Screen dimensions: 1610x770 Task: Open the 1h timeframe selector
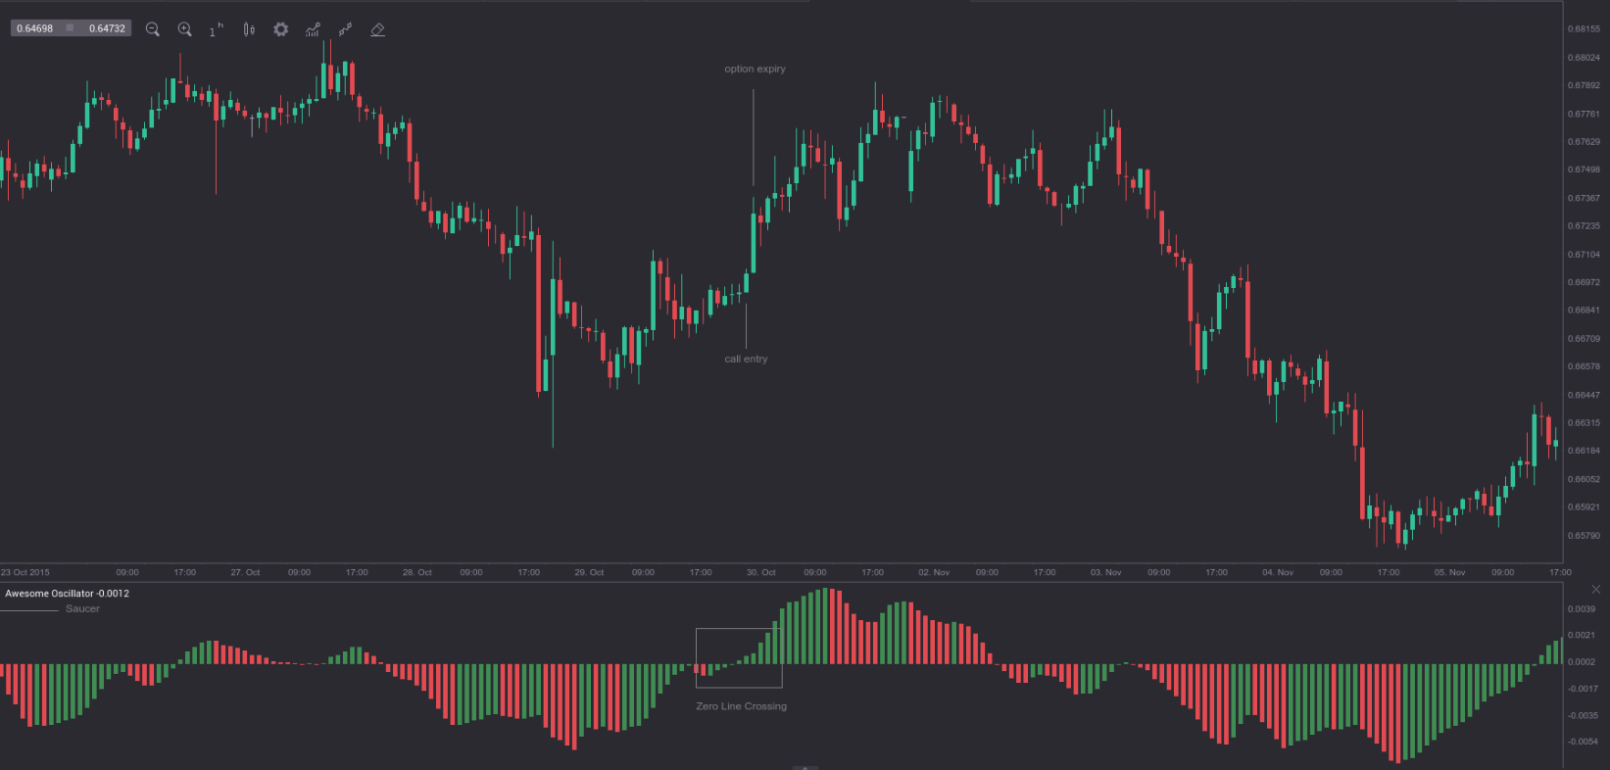coord(216,30)
